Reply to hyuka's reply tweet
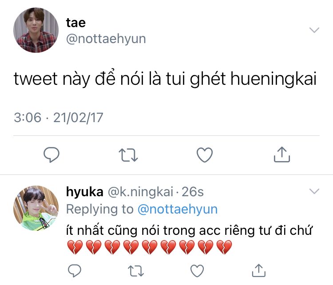Image resolution: width=333 pixels, height=285 pixels. pos(75,270)
